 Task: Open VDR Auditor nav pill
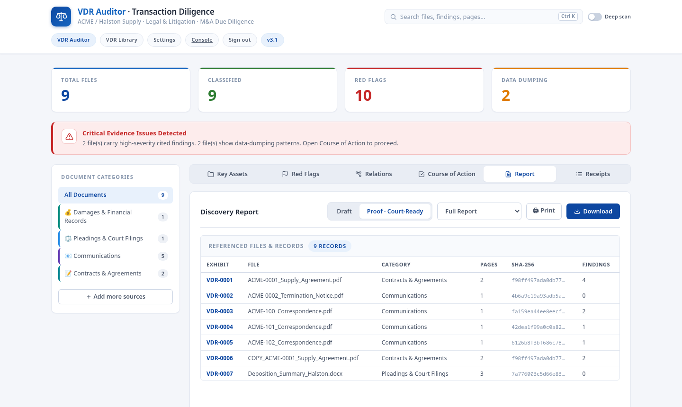73,40
